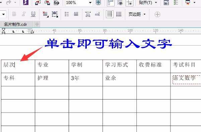The width and height of the screenshot is (201, 132).
Task: Click the Import file icon
Action: (38, 2)
